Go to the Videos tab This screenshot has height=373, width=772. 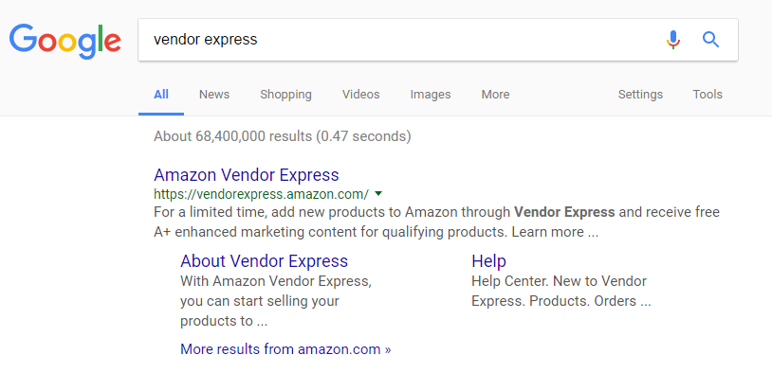(x=361, y=95)
